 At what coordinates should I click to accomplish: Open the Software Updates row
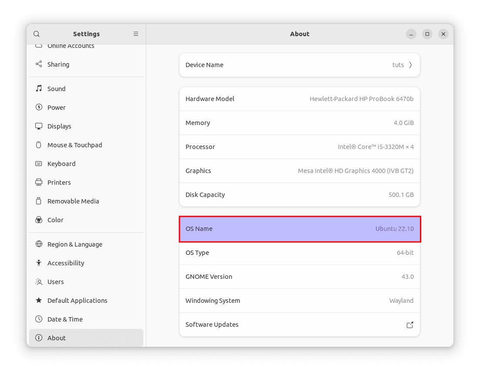299,325
